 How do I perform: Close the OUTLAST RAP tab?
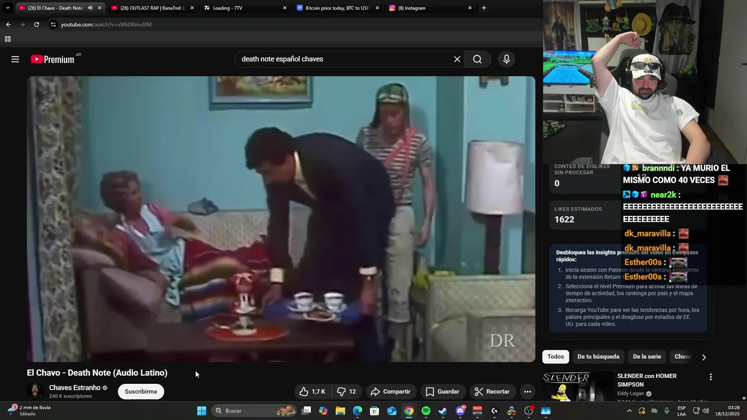click(x=192, y=8)
